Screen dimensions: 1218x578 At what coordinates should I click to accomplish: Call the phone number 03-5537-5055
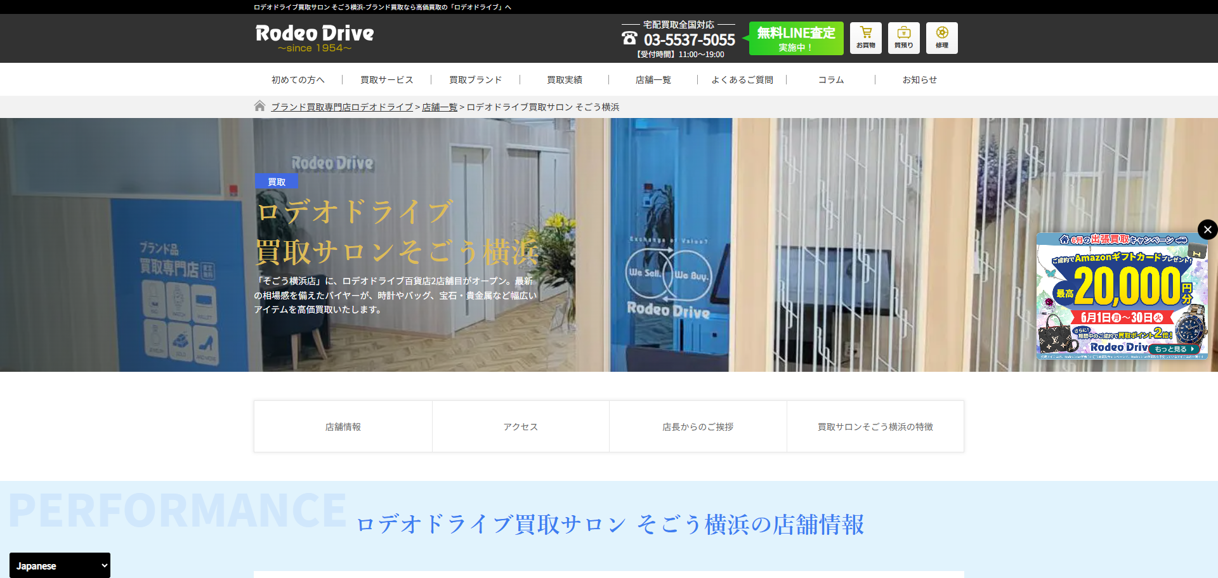(x=690, y=40)
